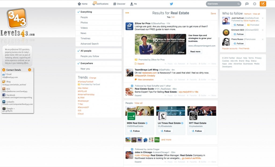Image resolution: width=275 pixels, height=167 pixels.
Task: Open the Me profile tab
Action: coord(133,4)
